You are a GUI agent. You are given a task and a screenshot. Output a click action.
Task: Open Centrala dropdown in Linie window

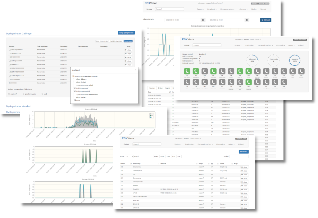tap(147, 144)
